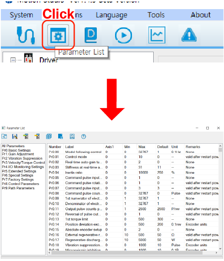
Task: Click the help question mark icon
Action: (x=83, y=136)
